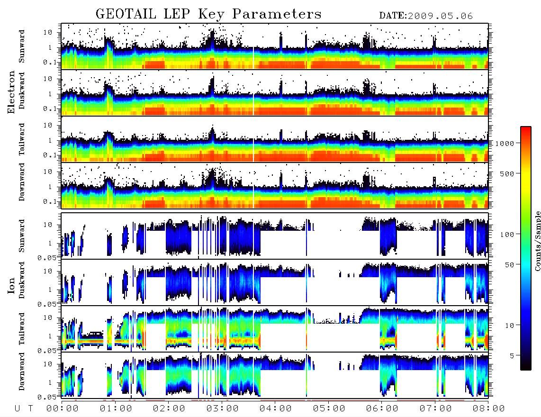This screenshot has width=541, height=417.
Task: Click the red top of the colorbar
Action: pos(526,130)
